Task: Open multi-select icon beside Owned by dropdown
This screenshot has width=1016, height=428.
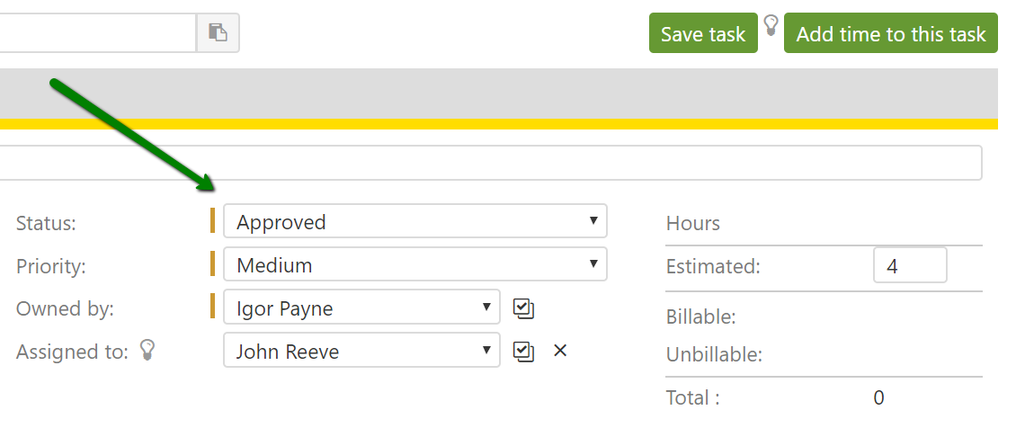Action: point(523,308)
